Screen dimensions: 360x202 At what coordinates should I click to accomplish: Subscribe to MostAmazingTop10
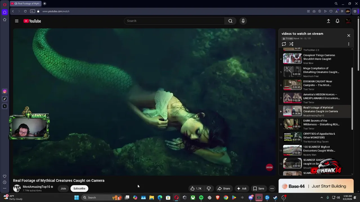click(x=79, y=189)
